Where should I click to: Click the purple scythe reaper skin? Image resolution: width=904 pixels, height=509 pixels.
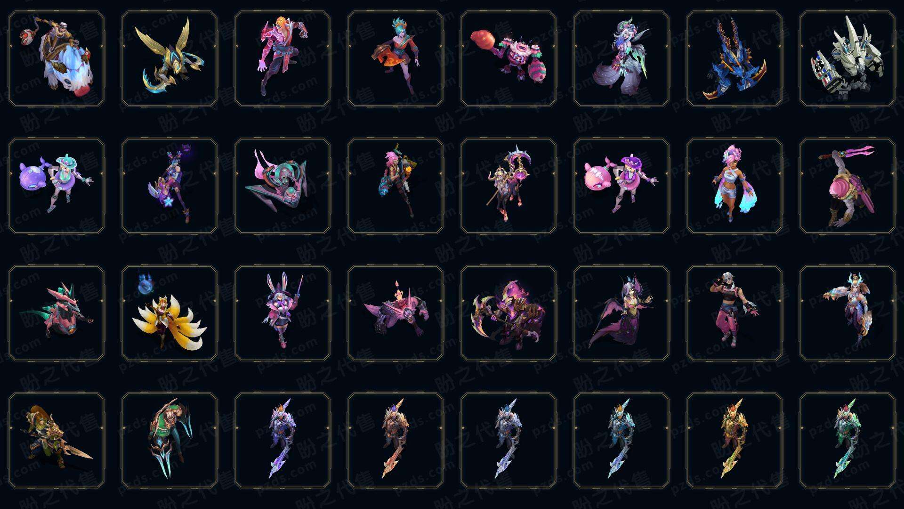(508, 313)
